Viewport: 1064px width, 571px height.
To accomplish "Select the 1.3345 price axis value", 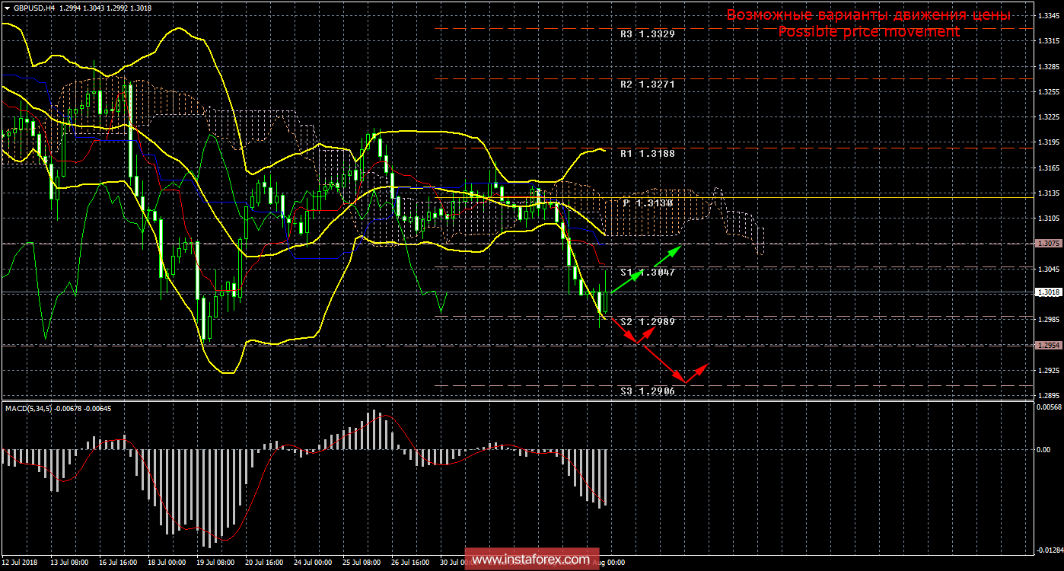I will point(1049,16).
